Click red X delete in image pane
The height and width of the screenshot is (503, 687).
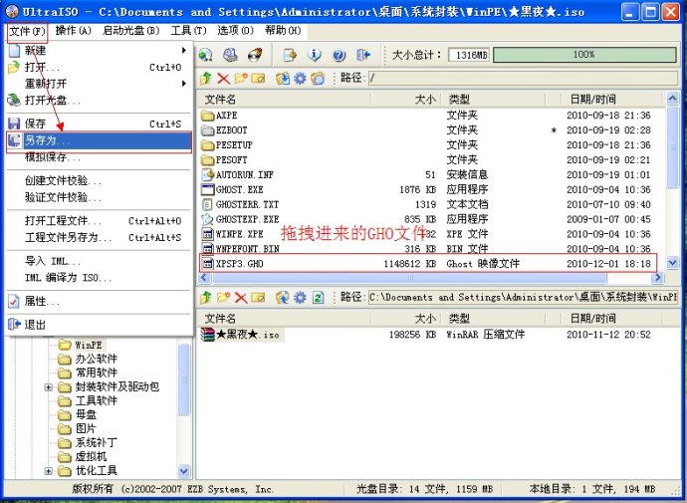[223, 79]
